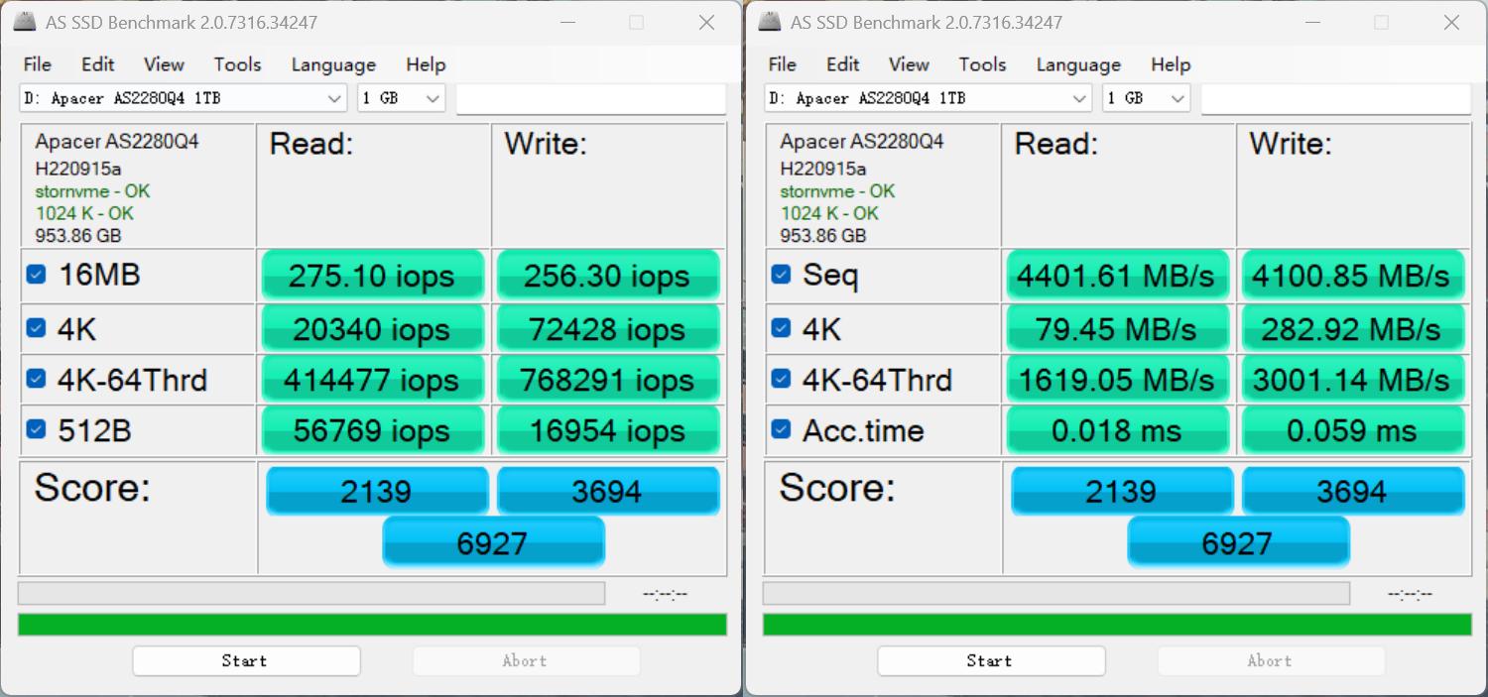The image size is (1488, 697).
Task: Click the 414477 iops result
Action: [x=372, y=379]
